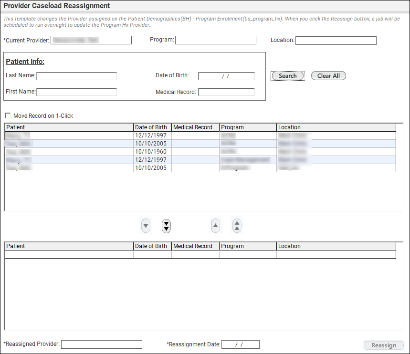Click the Reassign button
The width and height of the screenshot is (410, 354).
tap(384, 345)
